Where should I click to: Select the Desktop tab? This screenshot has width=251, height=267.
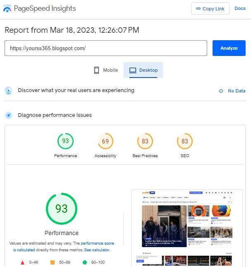pyautogui.click(x=143, y=70)
